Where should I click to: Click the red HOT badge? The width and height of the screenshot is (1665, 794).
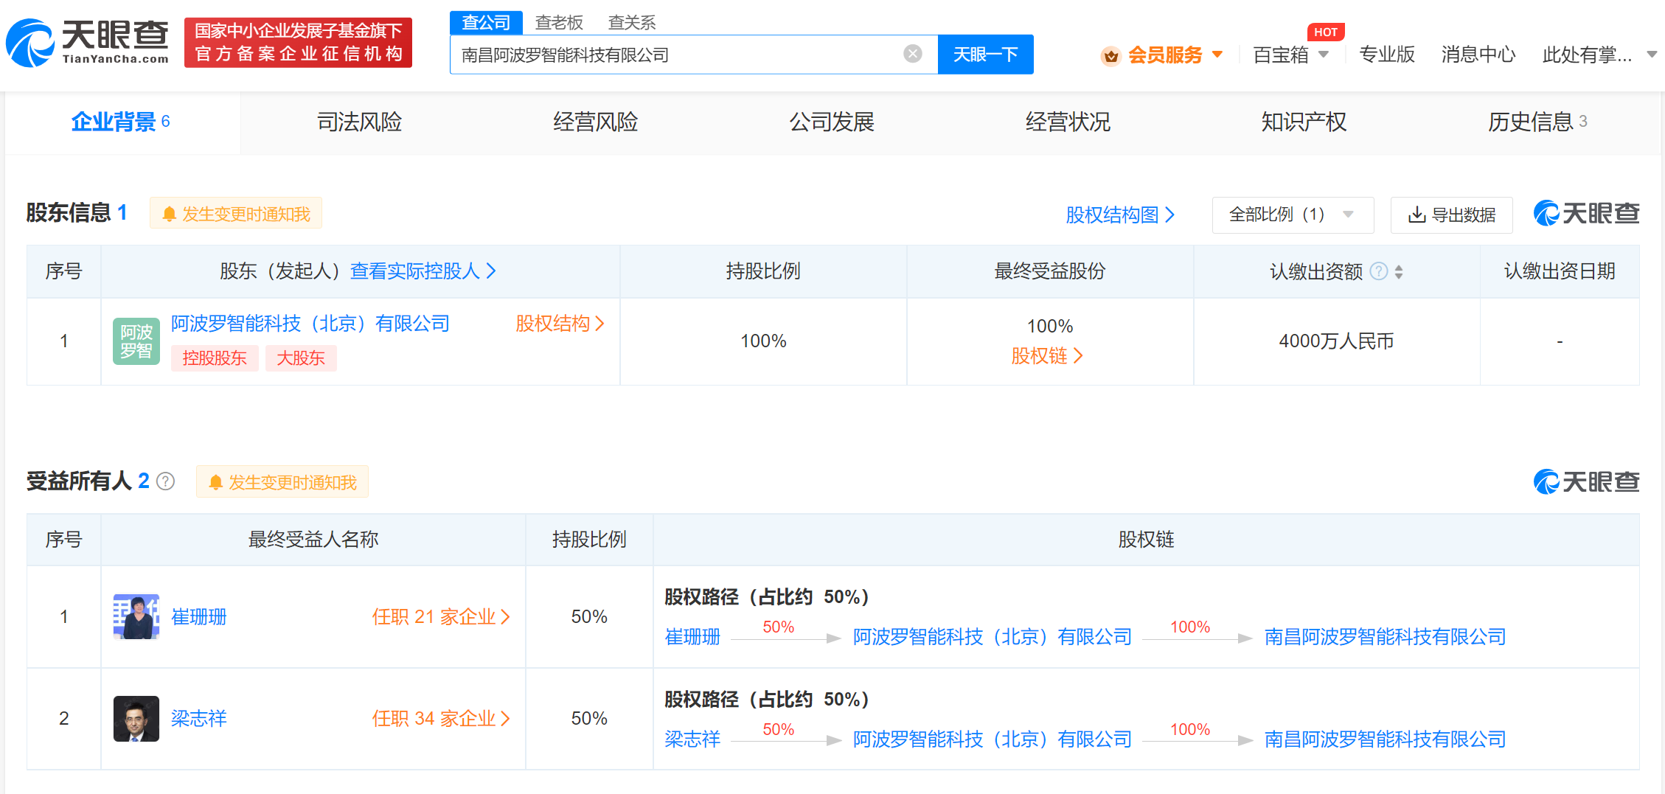pos(1325,32)
